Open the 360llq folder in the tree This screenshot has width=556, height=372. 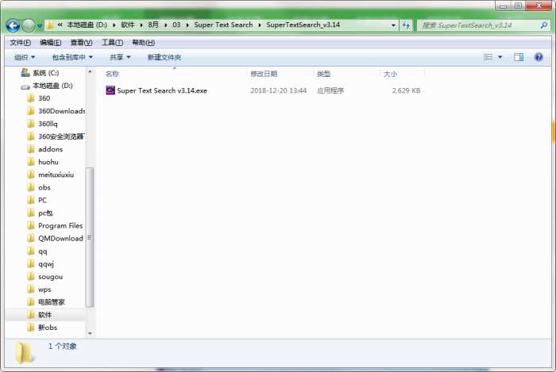point(48,124)
